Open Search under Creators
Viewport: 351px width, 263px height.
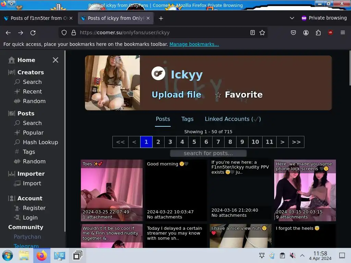[x=28, y=82]
